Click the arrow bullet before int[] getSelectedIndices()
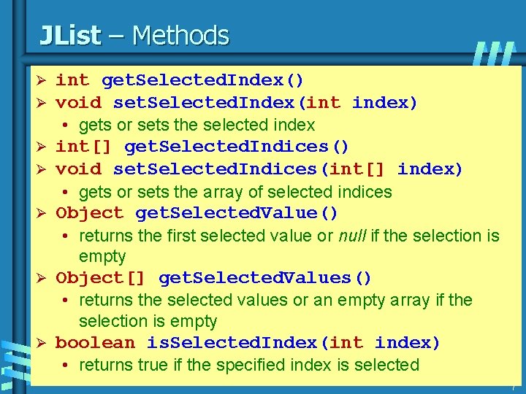This screenshot has width=526, height=394. pos(41,147)
